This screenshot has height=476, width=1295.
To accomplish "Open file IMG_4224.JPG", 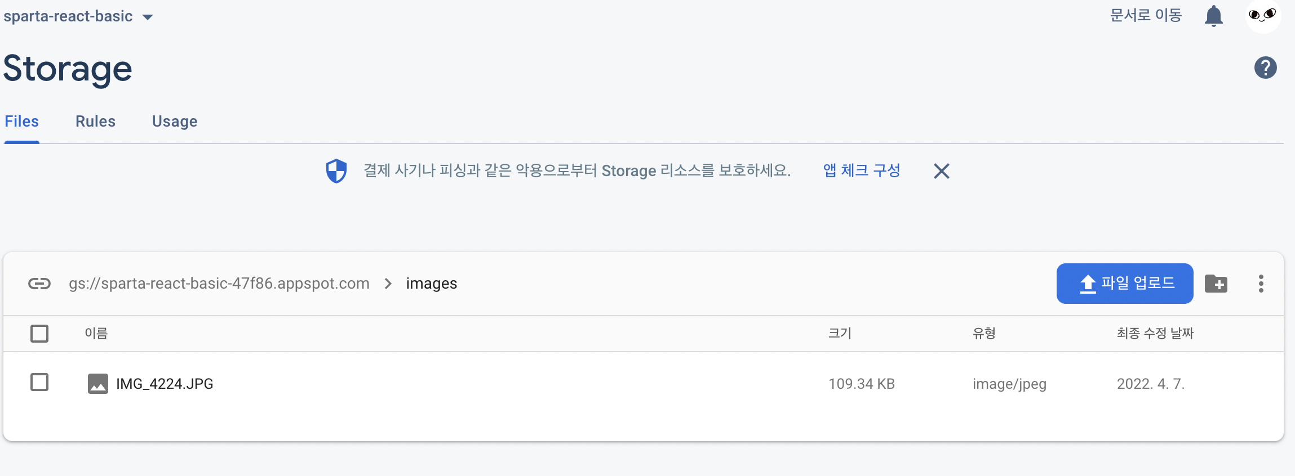I will click(165, 384).
